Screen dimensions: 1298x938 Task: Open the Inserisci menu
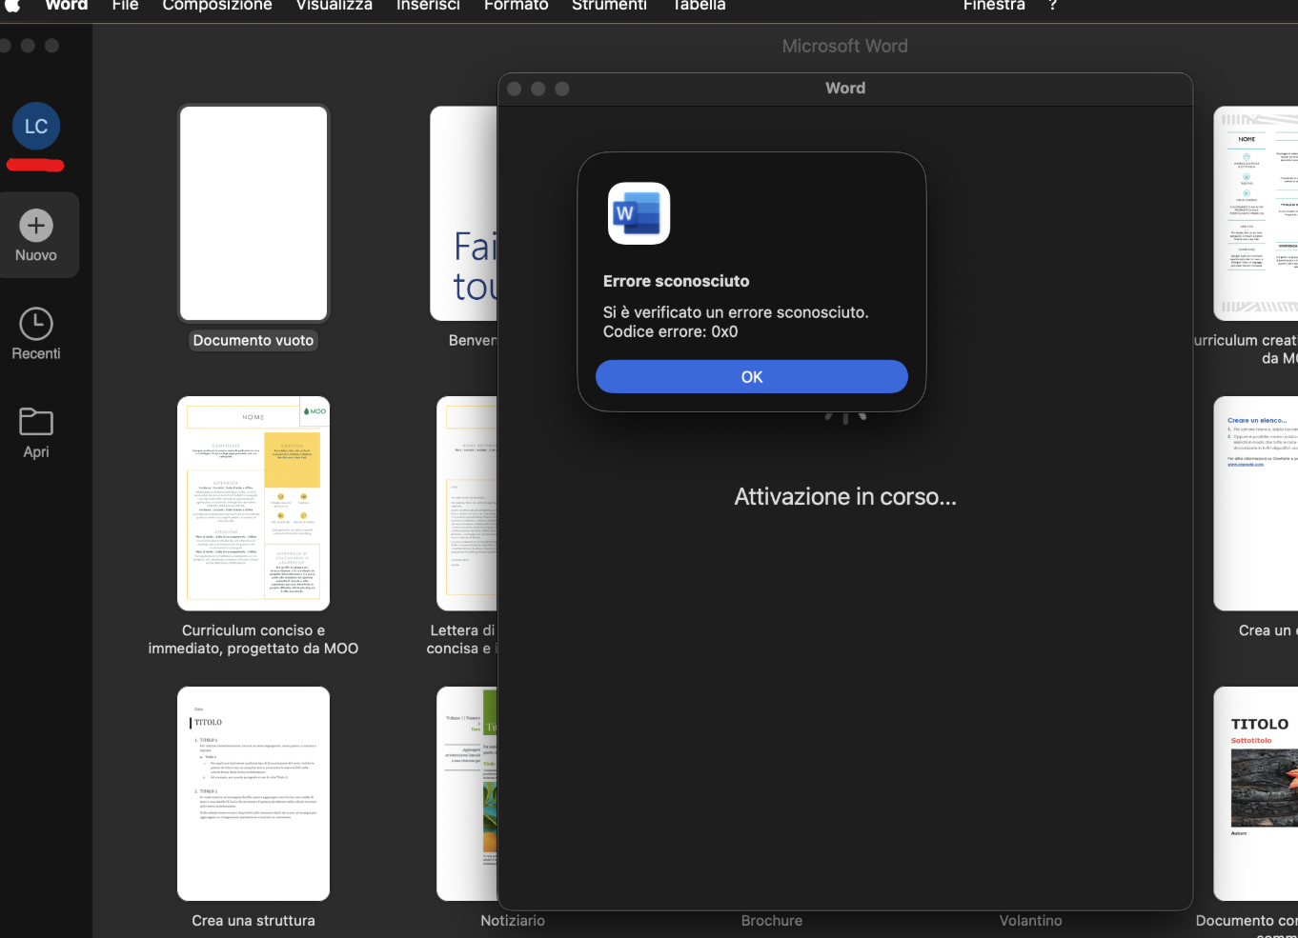[428, 5]
